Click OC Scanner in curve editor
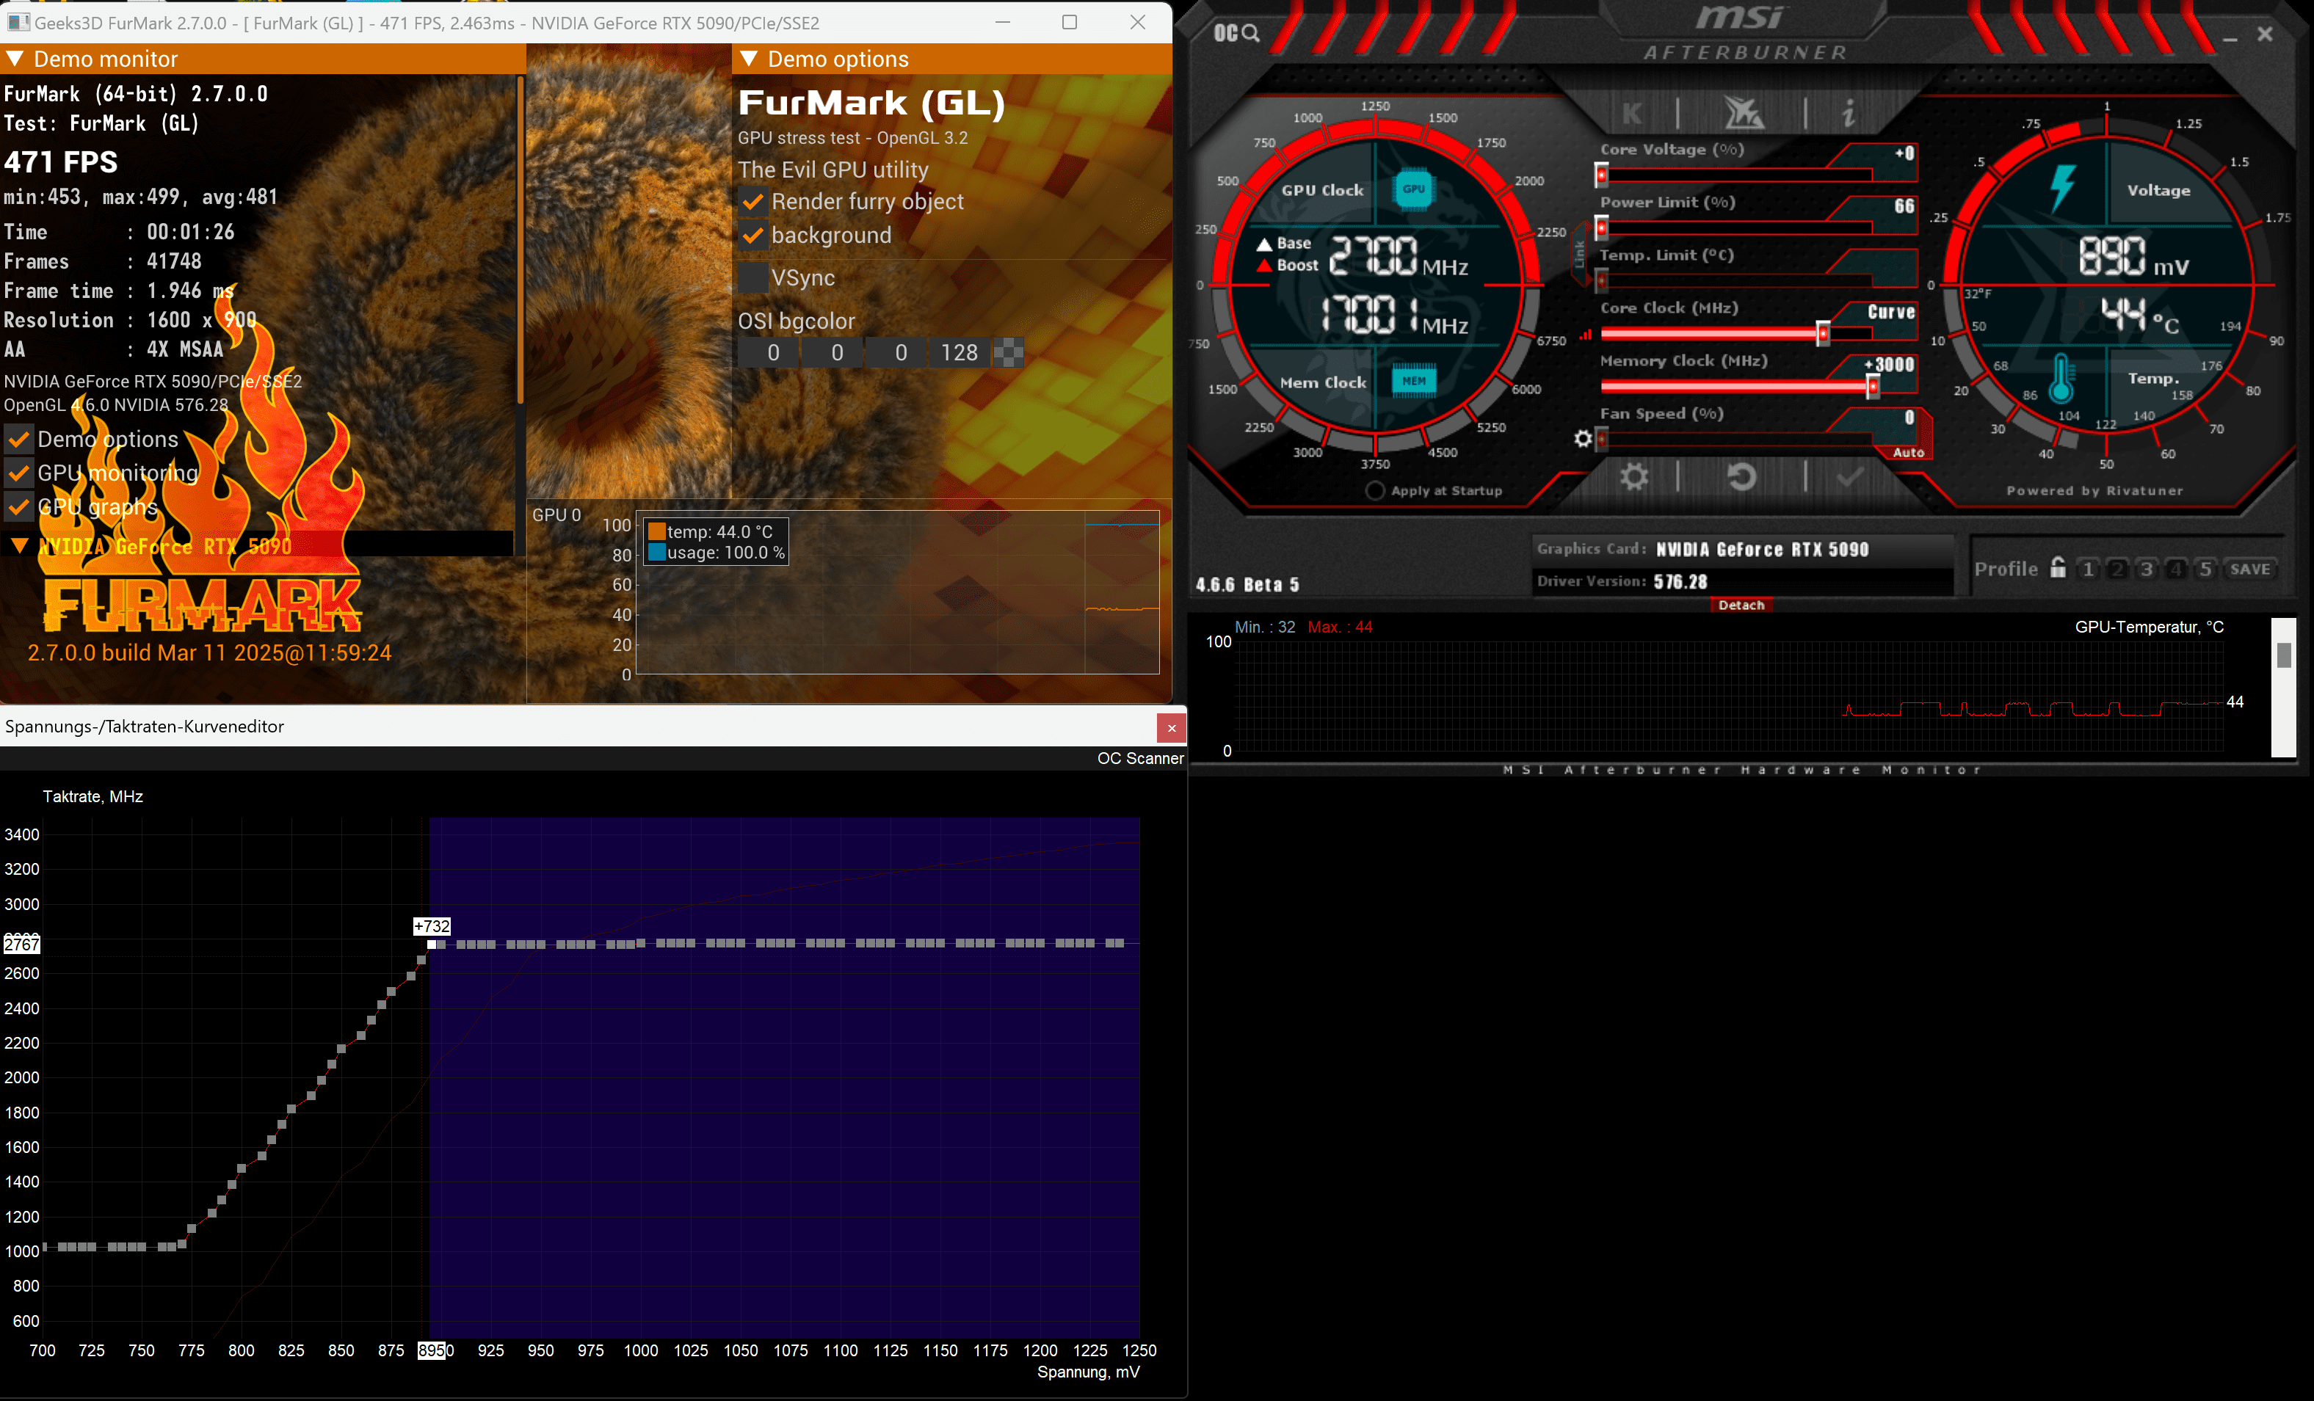The height and width of the screenshot is (1401, 2314). click(1139, 759)
